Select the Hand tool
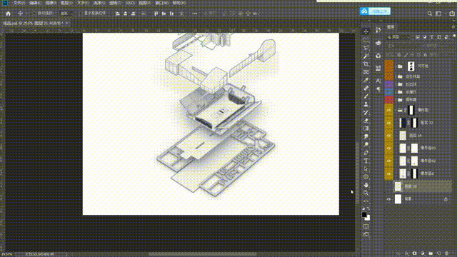This screenshot has width=457, height=257. point(366,185)
